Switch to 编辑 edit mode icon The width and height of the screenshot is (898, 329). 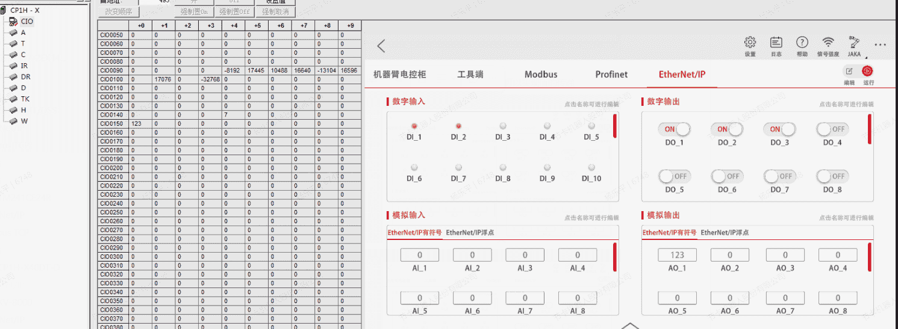coord(849,72)
